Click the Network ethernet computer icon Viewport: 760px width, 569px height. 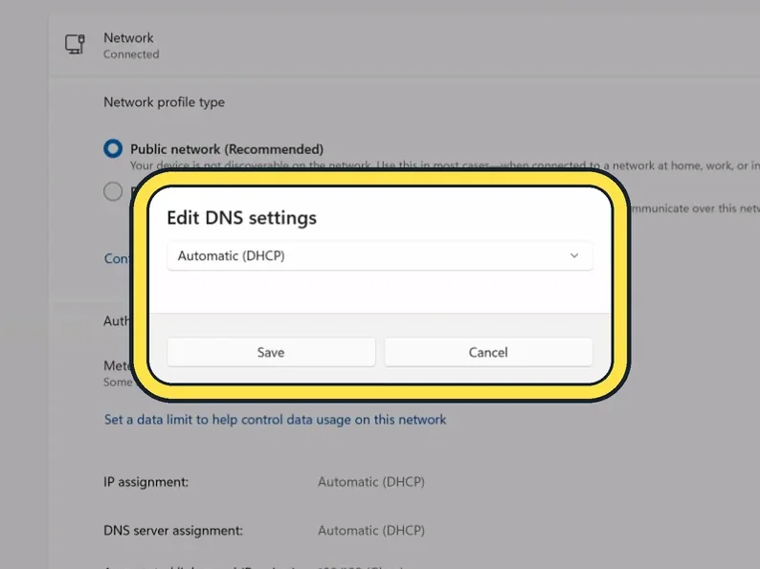[x=75, y=44]
